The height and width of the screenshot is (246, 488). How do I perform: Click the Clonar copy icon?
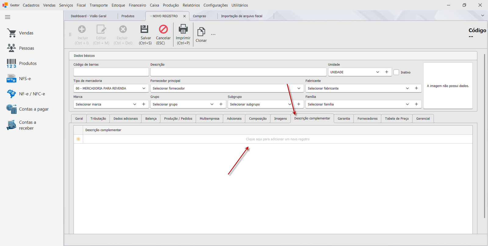click(x=201, y=32)
